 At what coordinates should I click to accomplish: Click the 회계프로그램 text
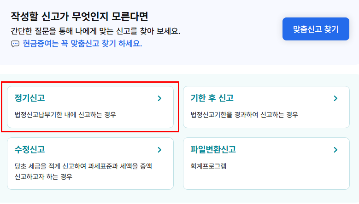click(208, 166)
